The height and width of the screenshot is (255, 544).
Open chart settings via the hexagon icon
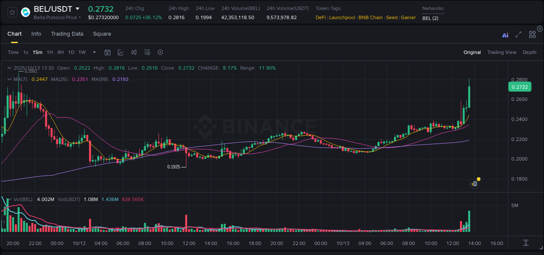coord(160,52)
